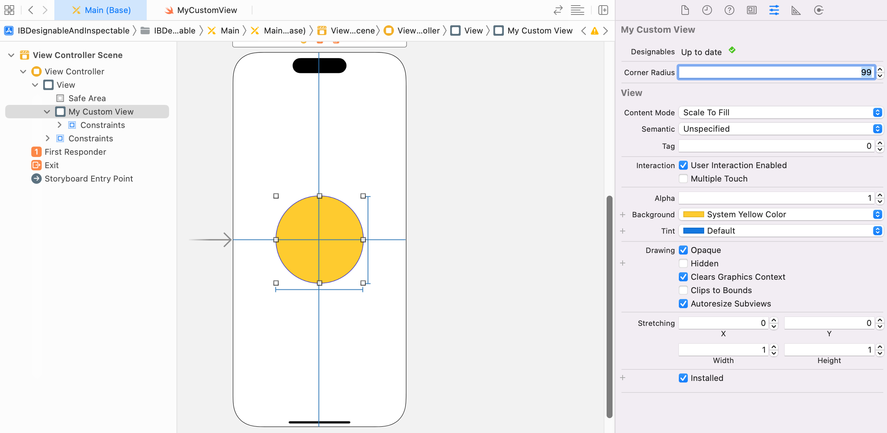This screenshot has width=887, height=433.
Task: Toggle the Hidden checkbox
Action: pyautogui.click(x=683, y=263)
